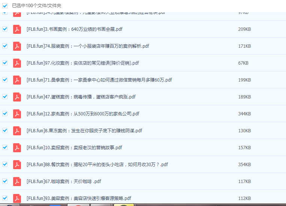286x206 pixels.
Task: Click 咖啡案例：天价咖啡 file name
Action: 64,182
